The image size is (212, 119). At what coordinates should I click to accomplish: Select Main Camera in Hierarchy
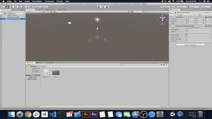(x=12, y=15)
